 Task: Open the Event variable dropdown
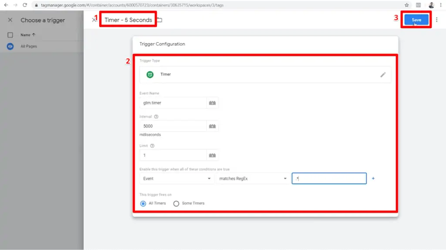177,178
